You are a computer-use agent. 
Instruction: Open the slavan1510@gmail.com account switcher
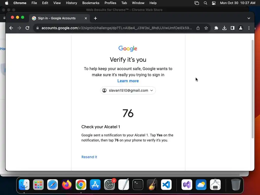pos(128,90)
